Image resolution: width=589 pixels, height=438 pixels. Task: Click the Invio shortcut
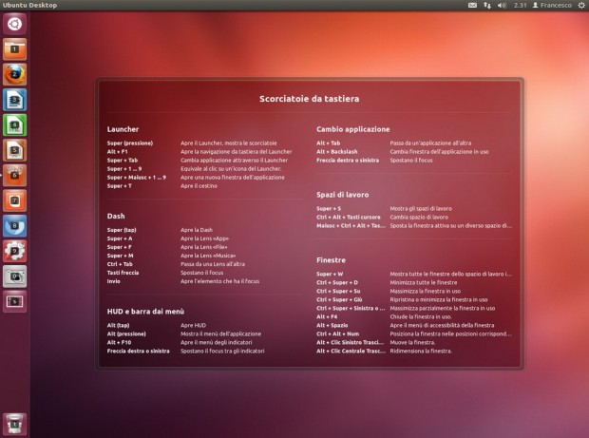[113, 281]
